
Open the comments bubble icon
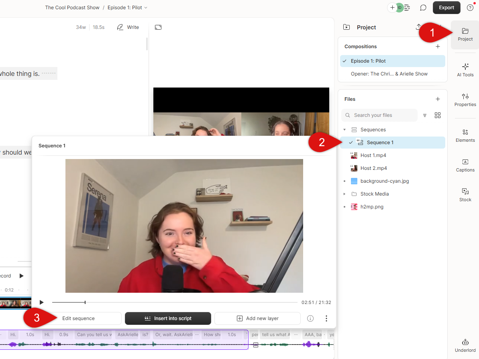(423, 8)
